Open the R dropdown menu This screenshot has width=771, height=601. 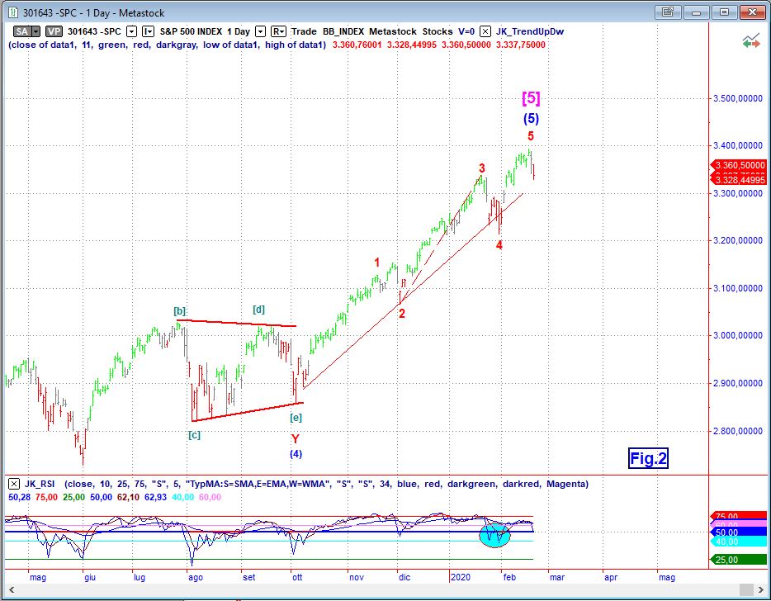[278, 31]
